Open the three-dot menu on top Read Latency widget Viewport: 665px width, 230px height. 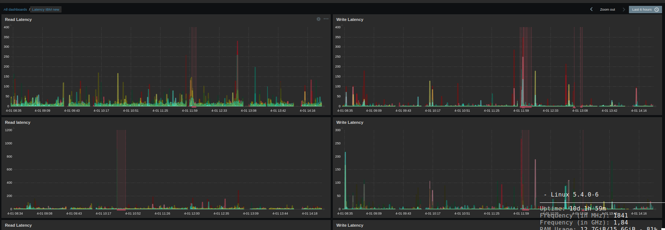coord(326,19)
